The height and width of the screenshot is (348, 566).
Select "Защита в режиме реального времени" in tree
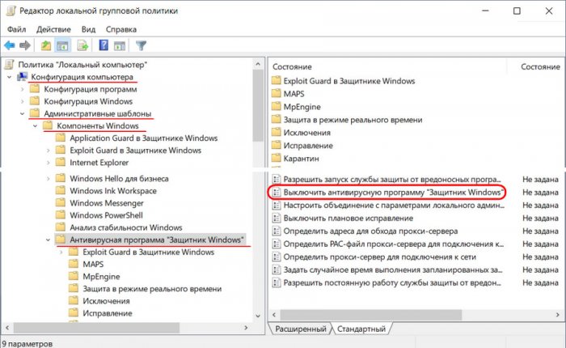tap(152, 289)
